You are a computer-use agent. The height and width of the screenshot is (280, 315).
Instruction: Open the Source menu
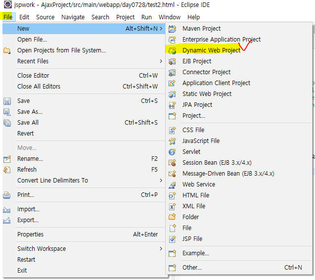point(45,17)
